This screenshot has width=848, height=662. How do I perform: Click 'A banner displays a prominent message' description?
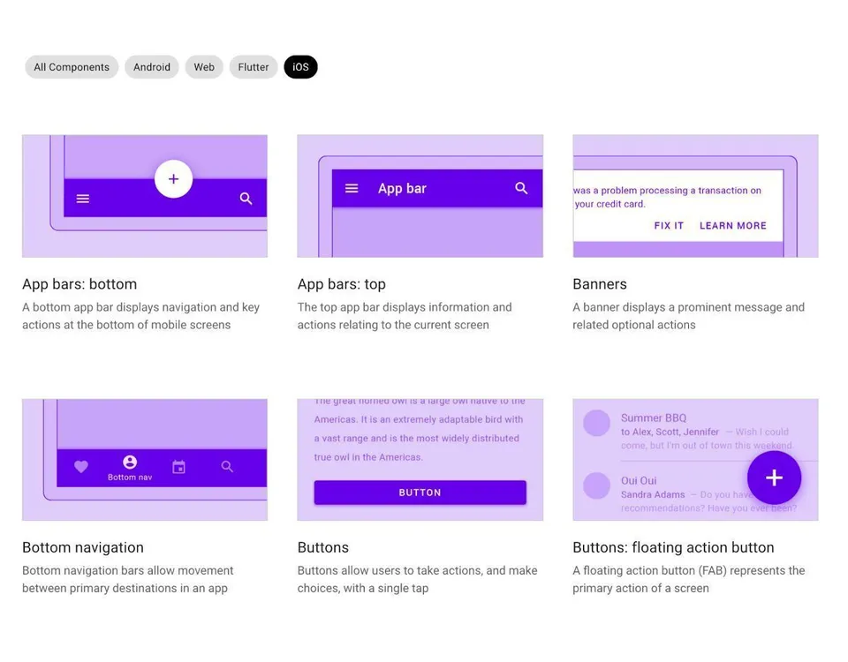[688, 316]
